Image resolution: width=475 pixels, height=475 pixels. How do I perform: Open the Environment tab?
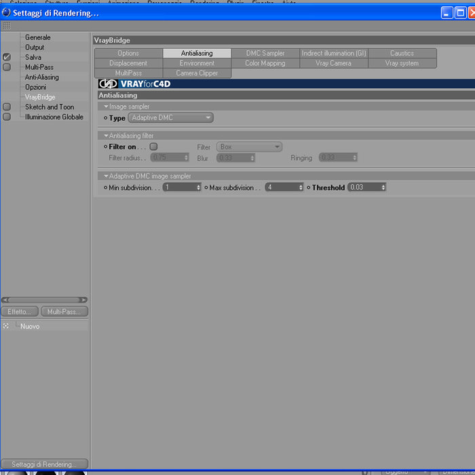[x=197, y=63]
